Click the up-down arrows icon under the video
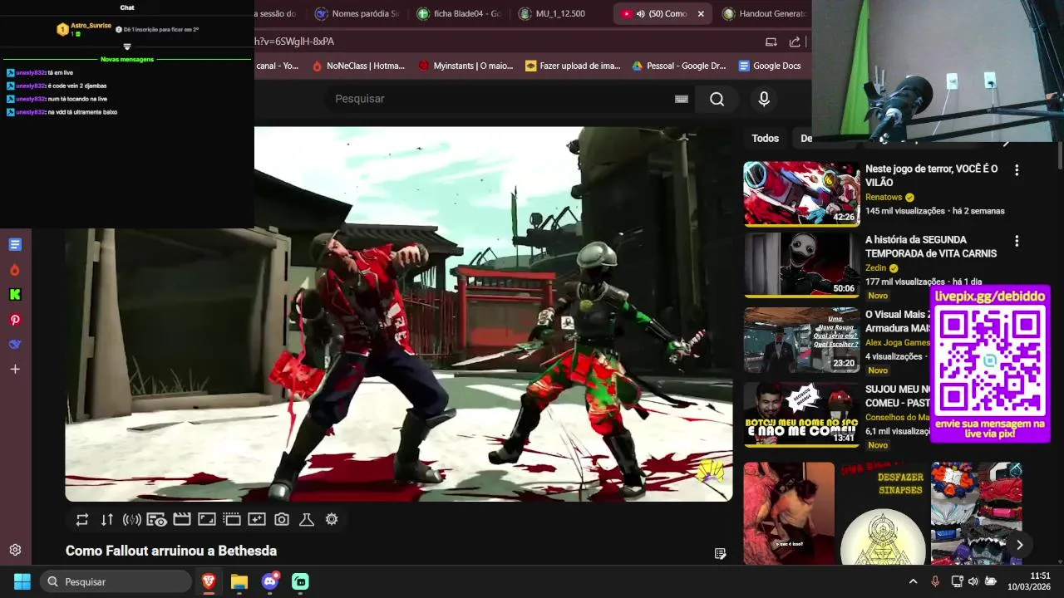Viewport: 1064px width, 598px height. coord(107,520)
